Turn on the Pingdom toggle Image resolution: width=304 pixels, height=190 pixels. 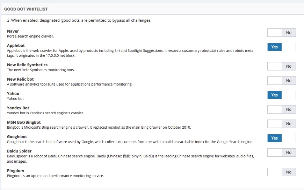281,172
